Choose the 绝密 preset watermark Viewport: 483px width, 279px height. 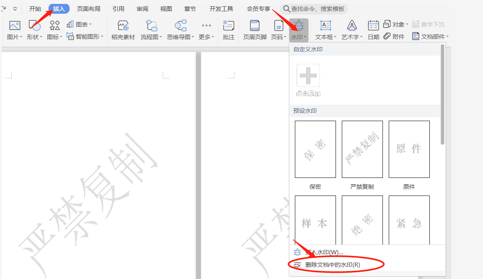(x=362, y=220)
